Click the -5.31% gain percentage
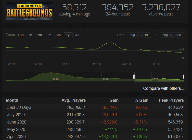This screenshot has height=140, width=192. click(141, 122)
